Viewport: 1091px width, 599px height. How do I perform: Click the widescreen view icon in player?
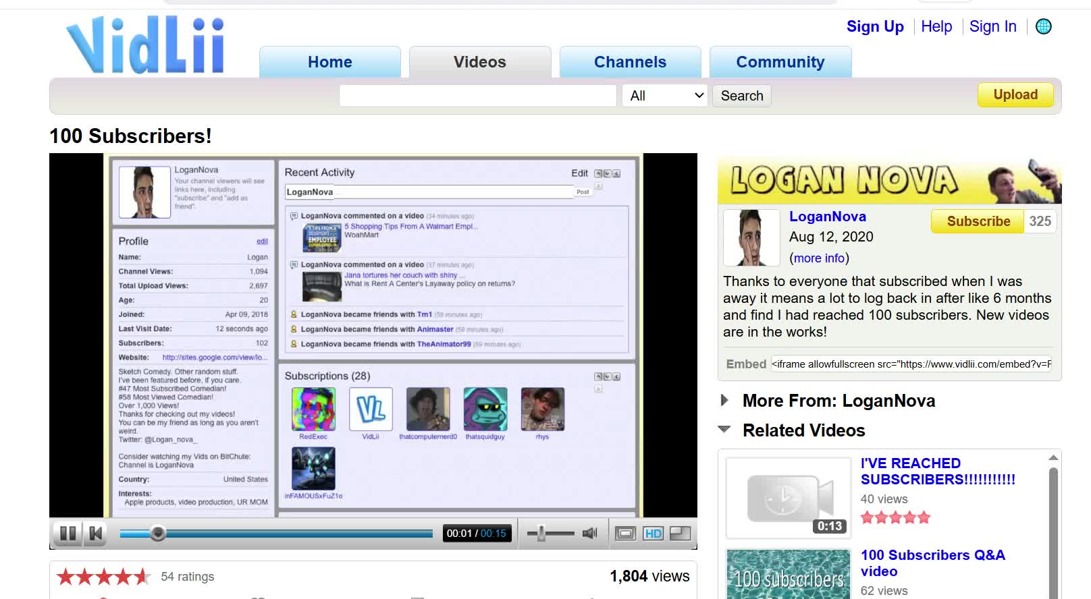(626, 534)
